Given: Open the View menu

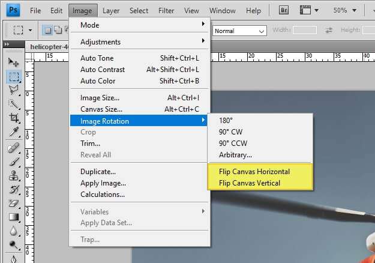Looking at the screenshot, I should (191, 11).
